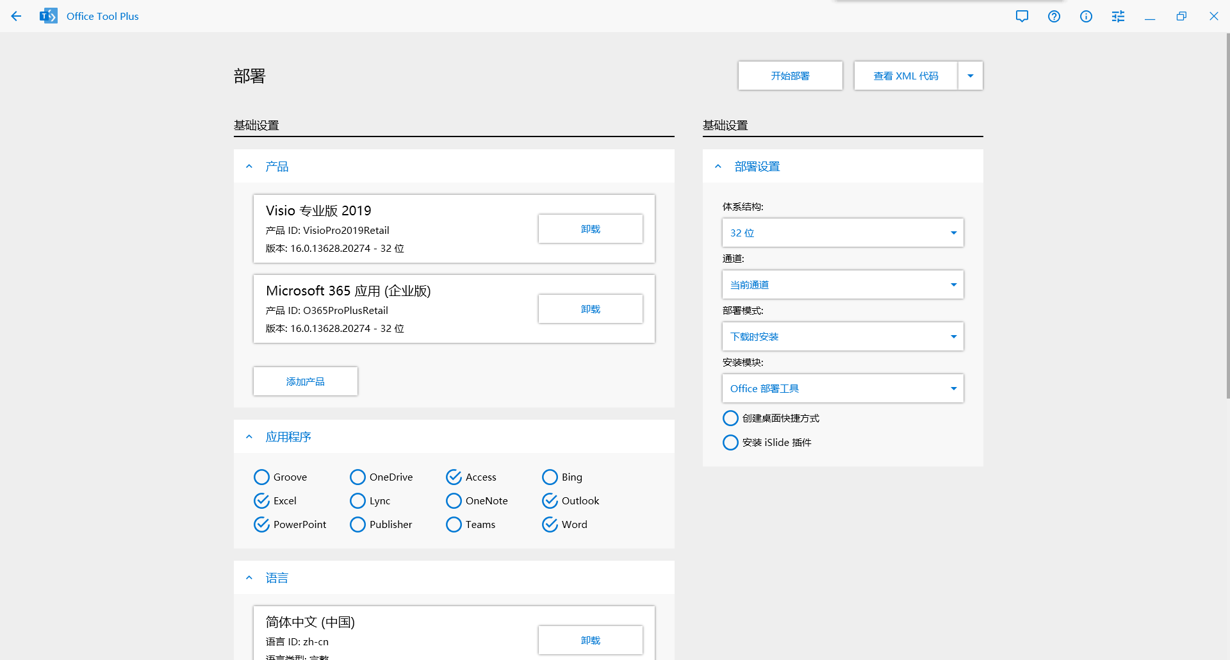Open the 体系结构 32 位 dropdown
Image resolution: width=1230 pixels, height=660 pixels.
842,233
